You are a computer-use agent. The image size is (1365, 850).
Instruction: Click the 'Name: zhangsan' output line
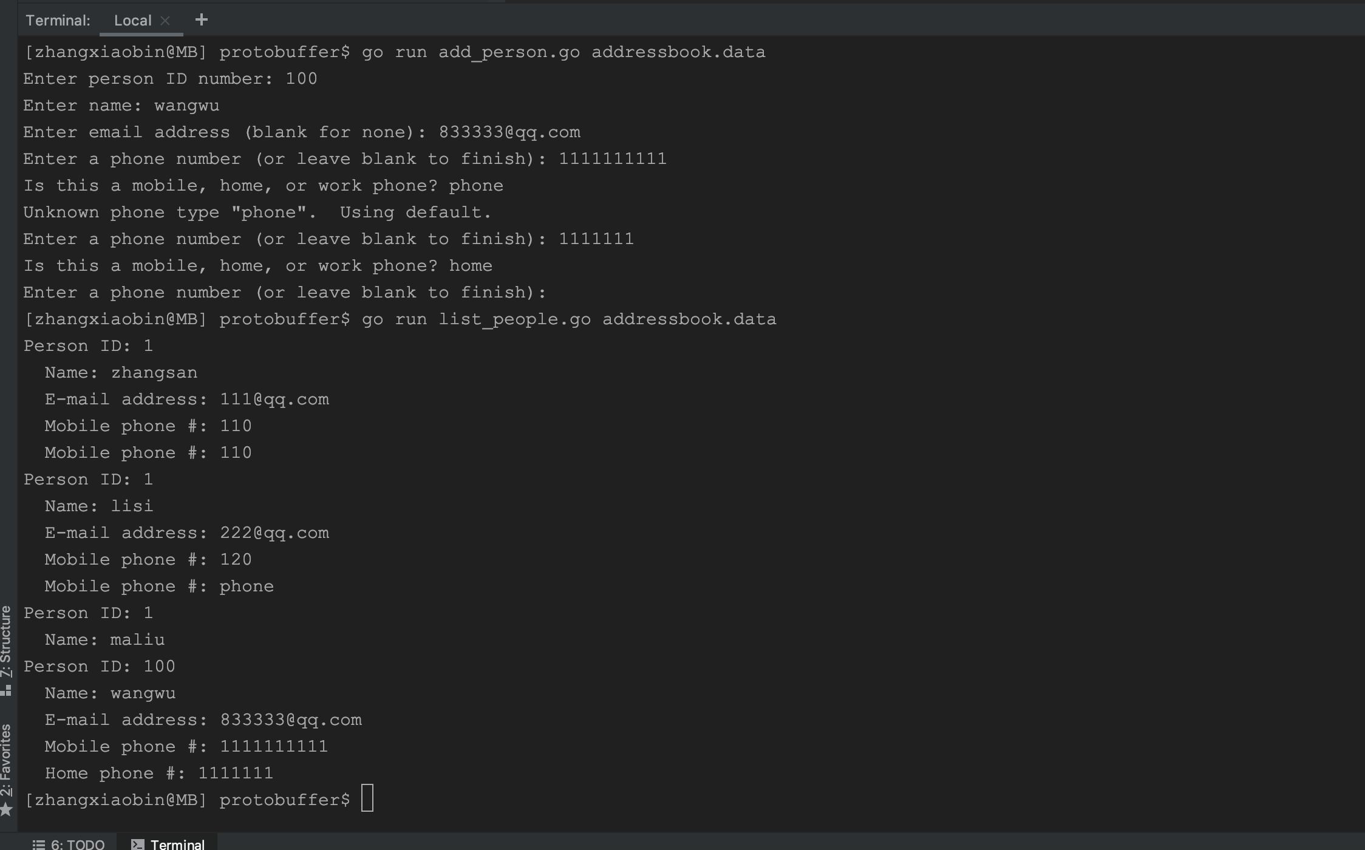pyautogui.click(x=121, y=373)
